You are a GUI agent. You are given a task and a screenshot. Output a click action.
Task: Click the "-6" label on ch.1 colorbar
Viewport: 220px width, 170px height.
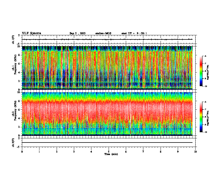205,56
